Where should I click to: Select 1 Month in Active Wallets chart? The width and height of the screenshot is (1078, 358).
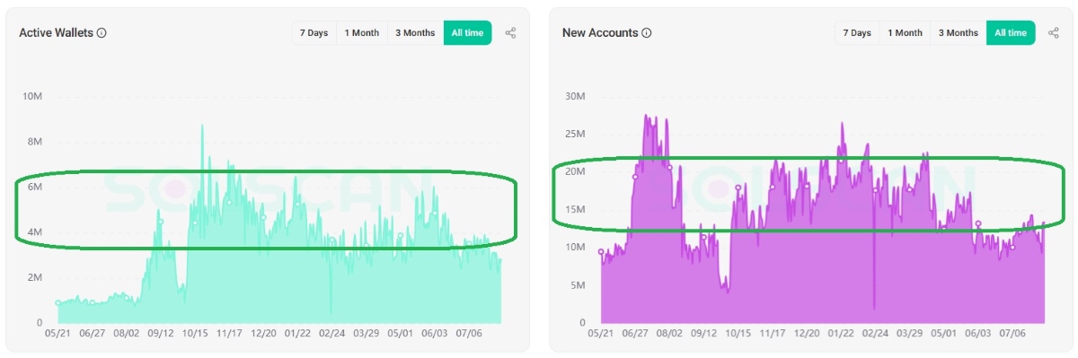point(362,33)
